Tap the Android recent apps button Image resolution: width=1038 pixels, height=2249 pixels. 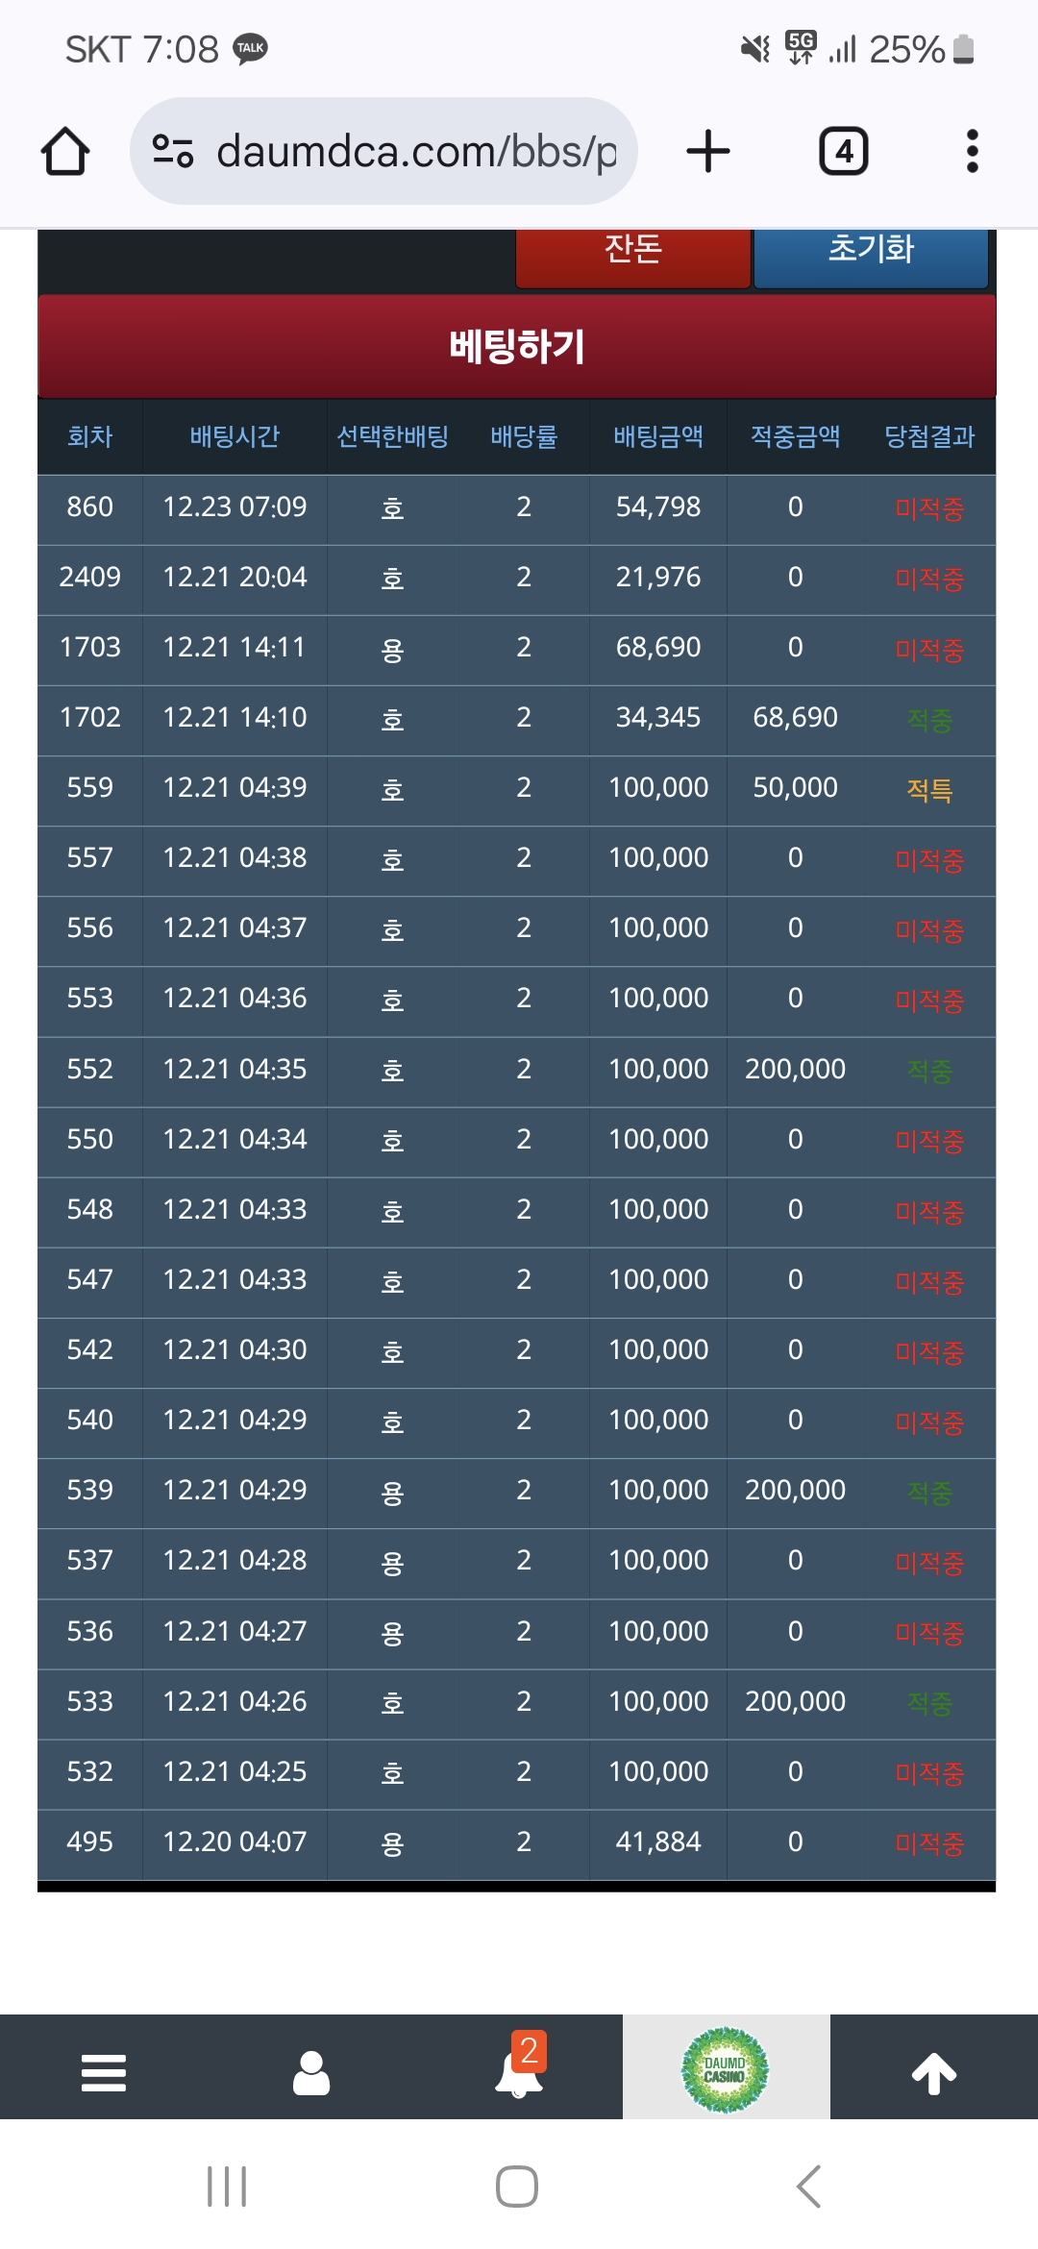click(227, 2187)
